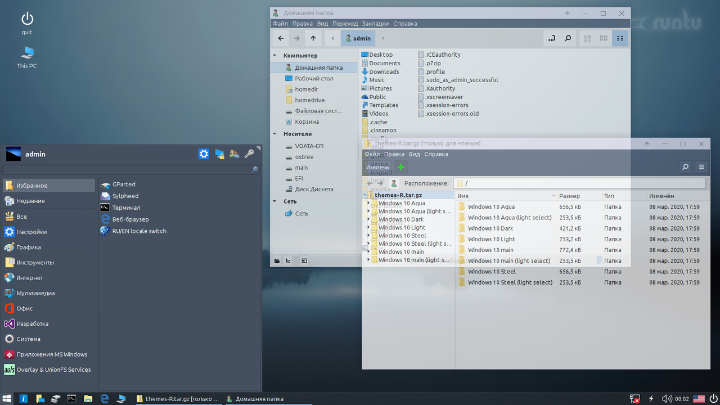Select the .xsession-errors.old file
This screenshot has width=720, height=405.
click(x=448, y=114)
